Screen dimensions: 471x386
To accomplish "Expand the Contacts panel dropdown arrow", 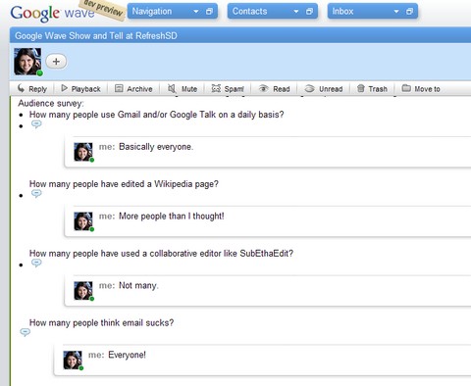I will [296, 12].
